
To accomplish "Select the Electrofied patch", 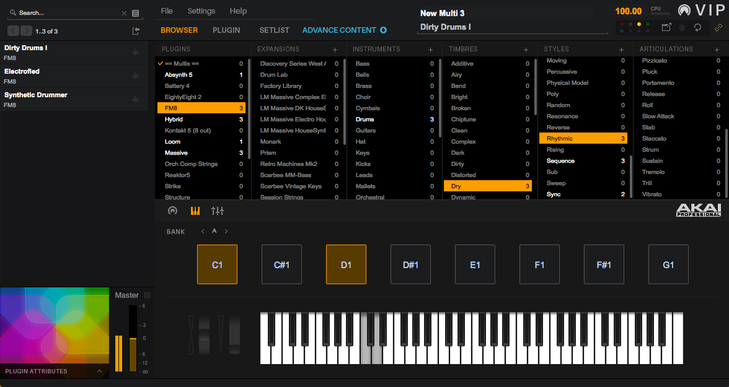I will click(x=74, y=76).
